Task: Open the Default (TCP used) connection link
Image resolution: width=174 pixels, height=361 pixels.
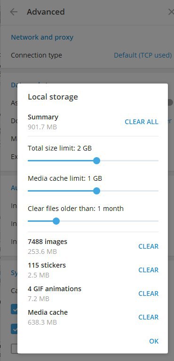Action: point(143,55)
